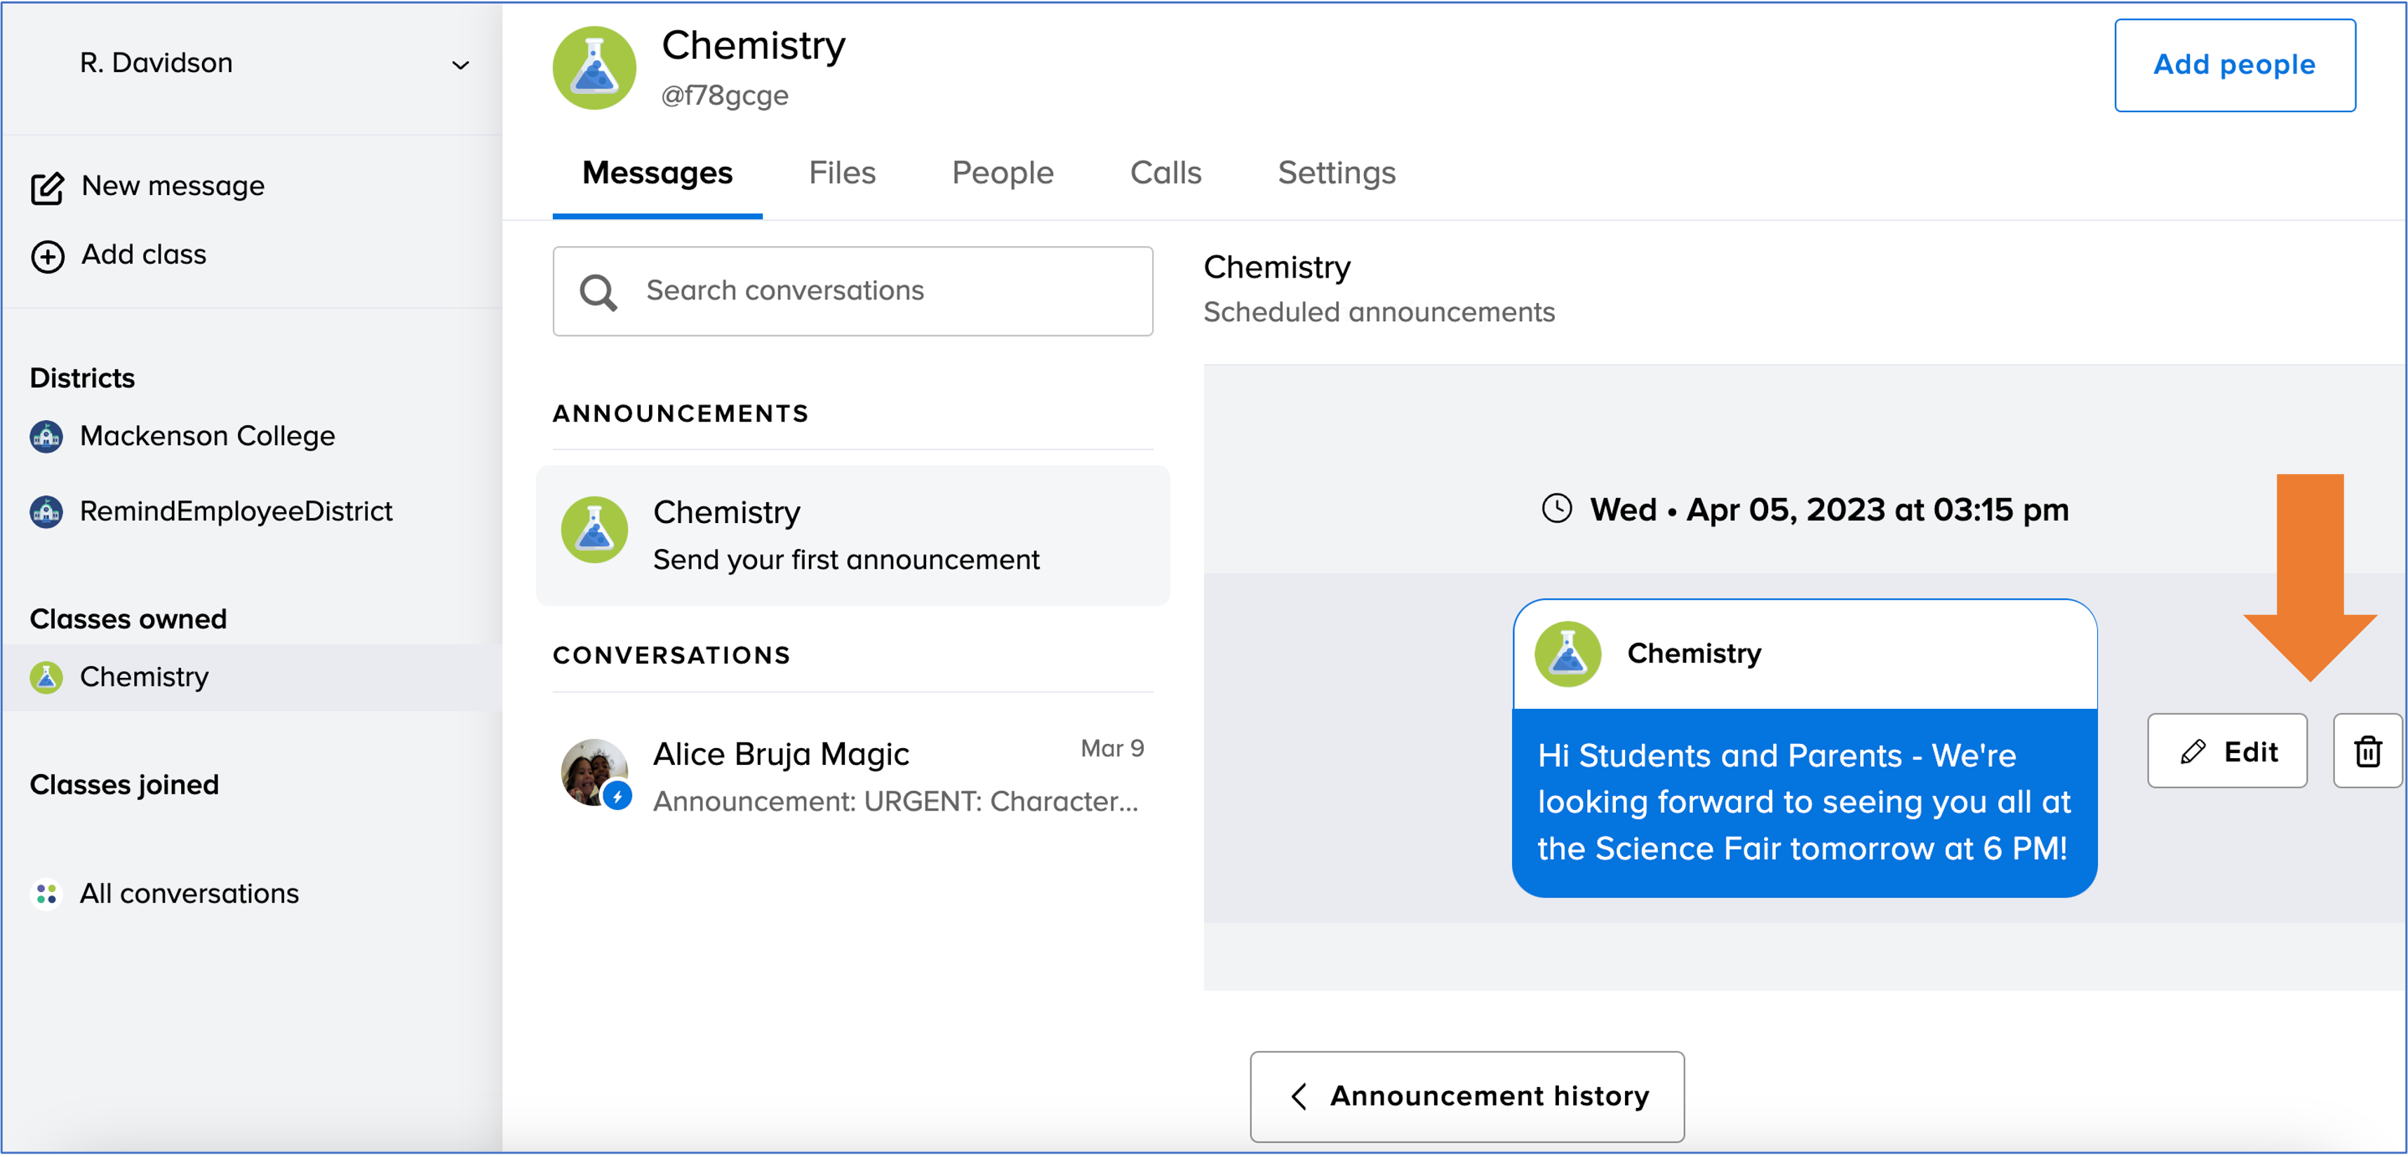This screenshot has width=2408, height=1157.
Task: Switch to the Files tab
Action: (841, 173)
